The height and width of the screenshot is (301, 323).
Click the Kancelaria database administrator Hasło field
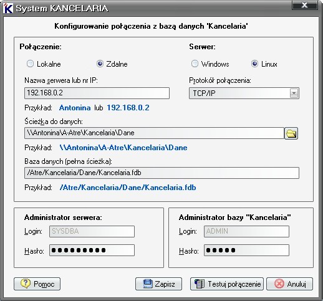(x=246, y=250)
